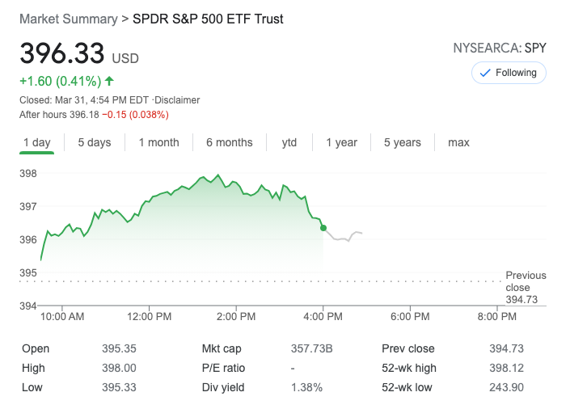Click the checkmark icon in Following
Screen dimensions: 570x405
(485, 73)
